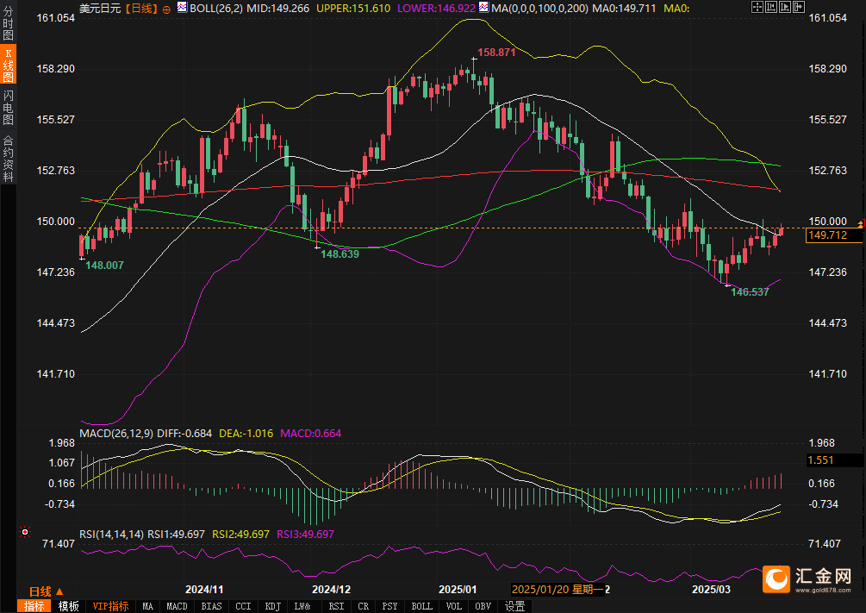Click the RSI3:49.697 value

pyautogui.click(x=305, y=535)
